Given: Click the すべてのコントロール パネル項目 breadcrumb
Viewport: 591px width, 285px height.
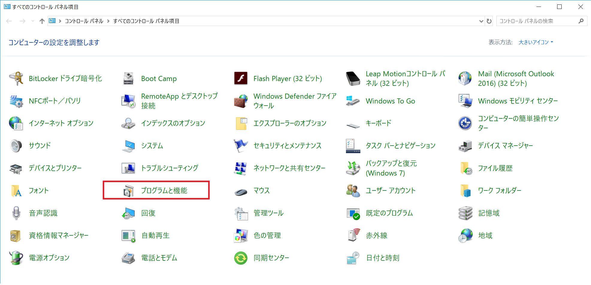Looking at the screenshot, I should click(146, 21).
